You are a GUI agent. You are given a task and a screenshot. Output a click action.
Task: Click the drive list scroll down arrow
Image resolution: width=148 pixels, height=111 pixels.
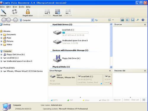pyautogui.click(x=111, y=67)
